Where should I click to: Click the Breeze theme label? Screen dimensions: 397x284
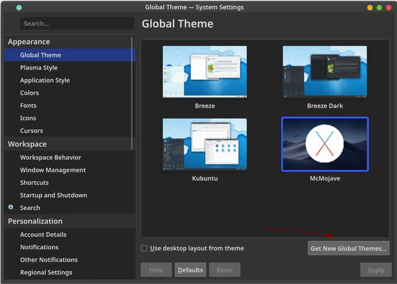[205, 106]
